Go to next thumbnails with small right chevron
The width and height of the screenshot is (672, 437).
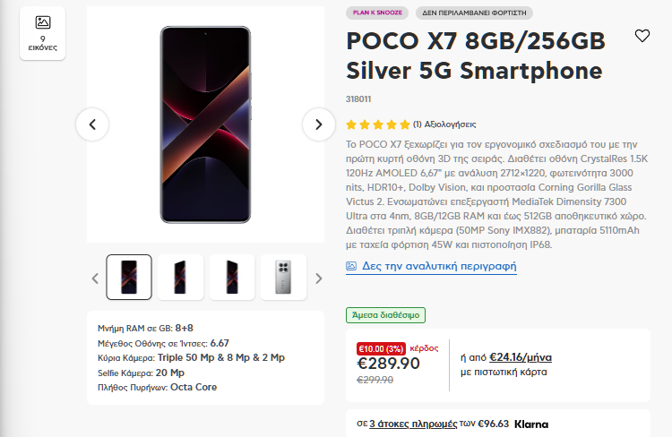(x=318, y=278)
